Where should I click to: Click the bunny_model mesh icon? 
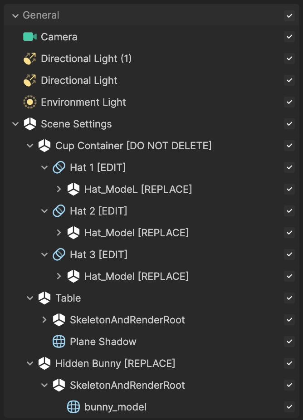tap(73, 407)
